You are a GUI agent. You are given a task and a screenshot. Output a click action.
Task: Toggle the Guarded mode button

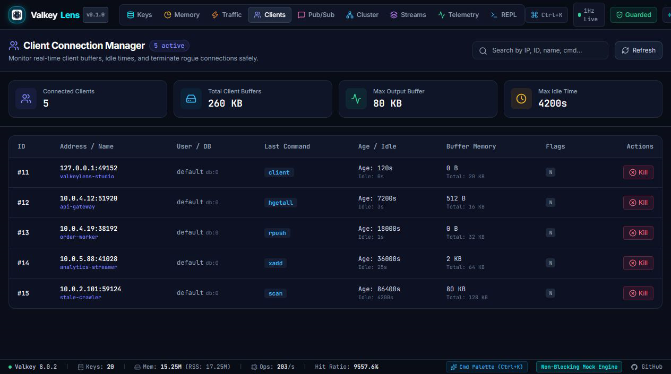point(633,15)
